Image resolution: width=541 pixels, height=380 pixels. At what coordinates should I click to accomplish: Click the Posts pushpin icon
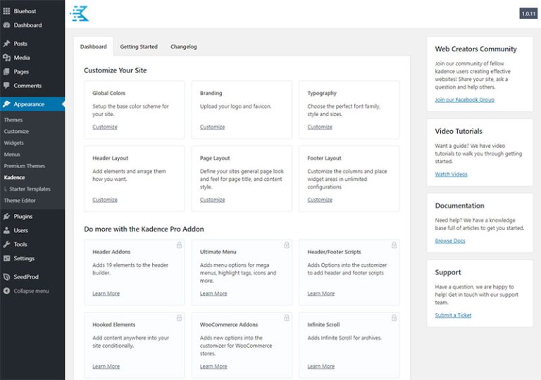[x=6, y=44]
